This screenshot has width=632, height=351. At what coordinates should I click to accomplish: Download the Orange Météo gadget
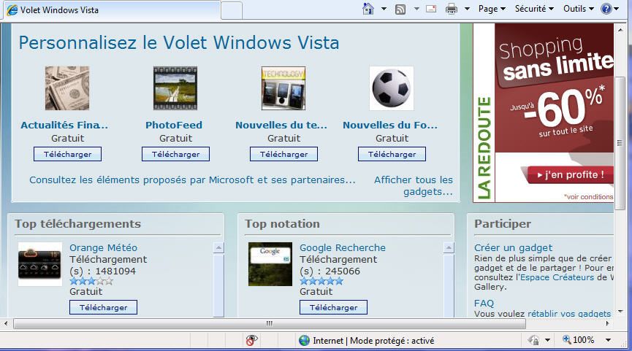coord(103,307)
